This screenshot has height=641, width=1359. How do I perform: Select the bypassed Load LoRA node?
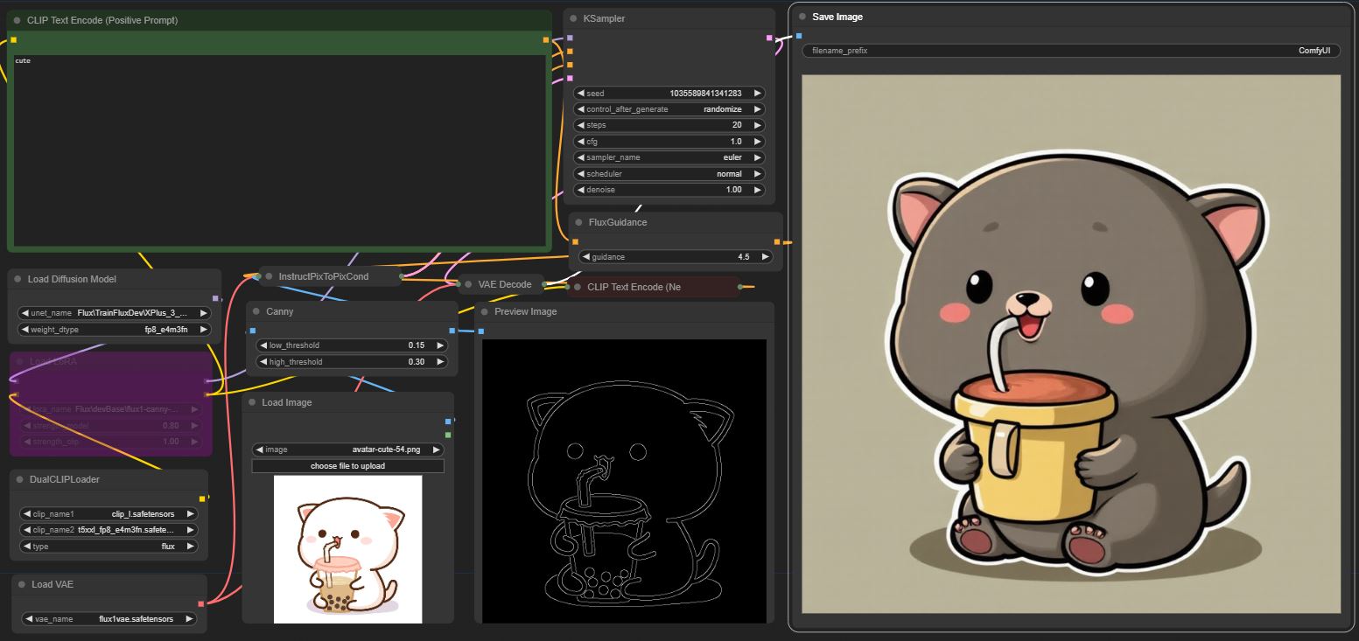[x=111, y=404]
